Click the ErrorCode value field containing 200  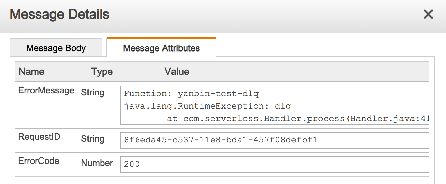[275, 164]
